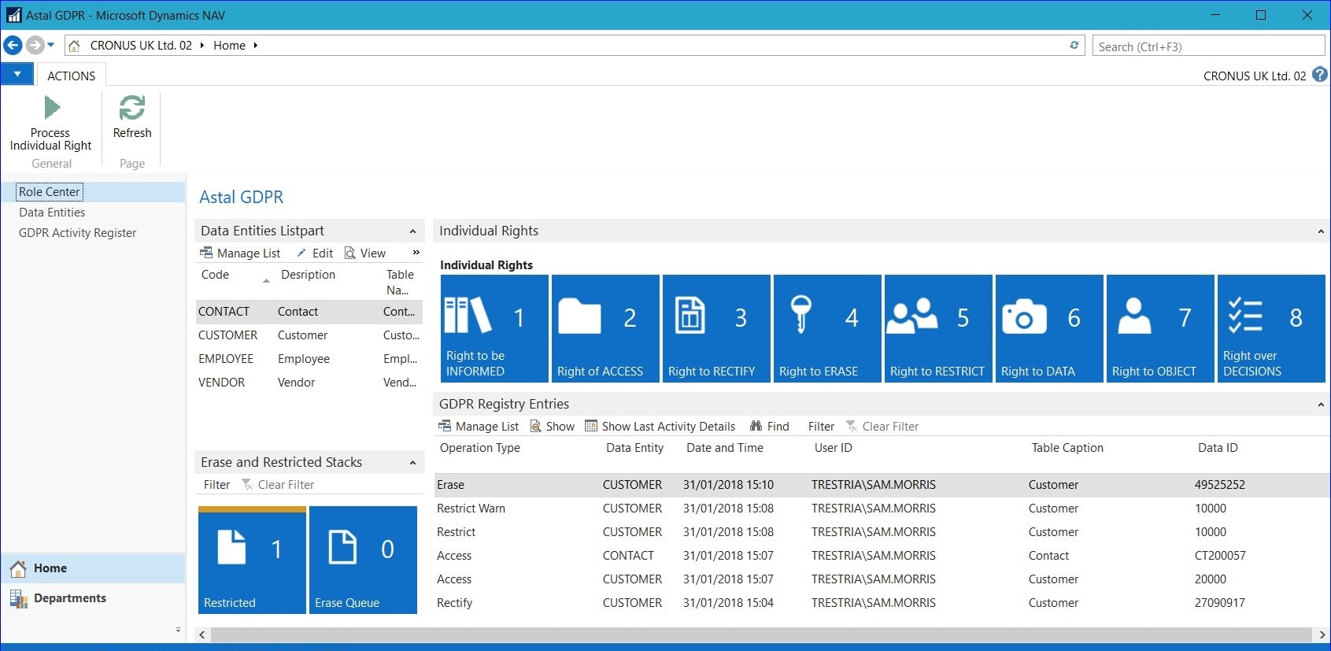Click Show Last Activity Details
The width and height of the screenshot is (1331, 651).
[x=660, y=426]
